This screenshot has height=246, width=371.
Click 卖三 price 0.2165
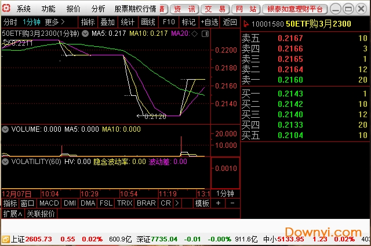pyautogui.click(x=290, y=59)
